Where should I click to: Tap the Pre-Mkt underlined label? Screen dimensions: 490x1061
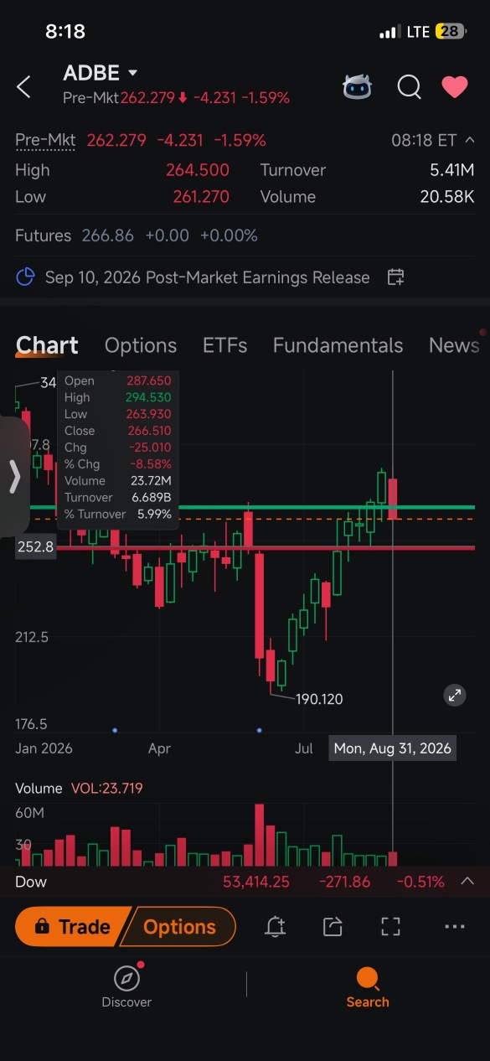tap(45, 140)
